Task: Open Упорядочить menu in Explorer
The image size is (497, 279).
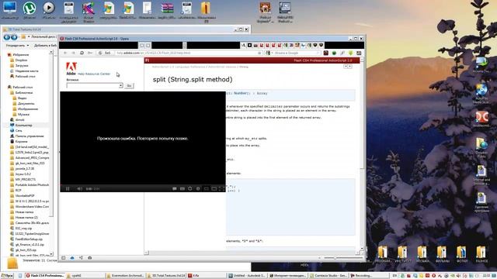Action: pyautogui.click(x=17, y=46)
